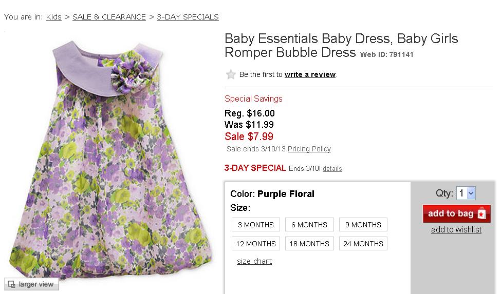Navigate to 3-DAY SPECIALS breadcrumb
The height and width of the screenshot is (294, 501).
click(x=188, y=17)
